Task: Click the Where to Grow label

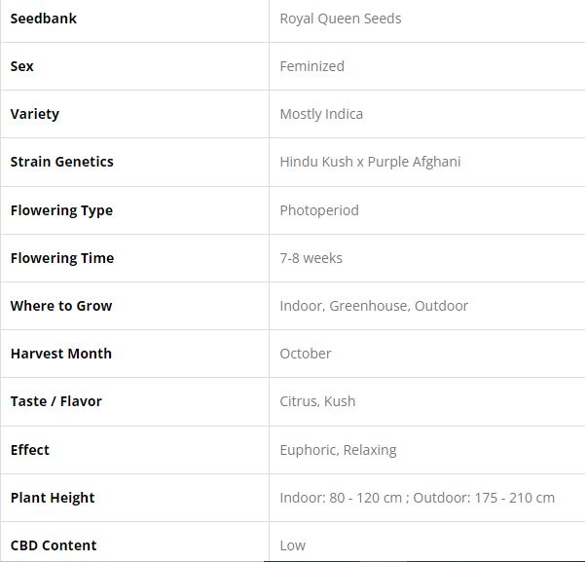Action: 61,306
